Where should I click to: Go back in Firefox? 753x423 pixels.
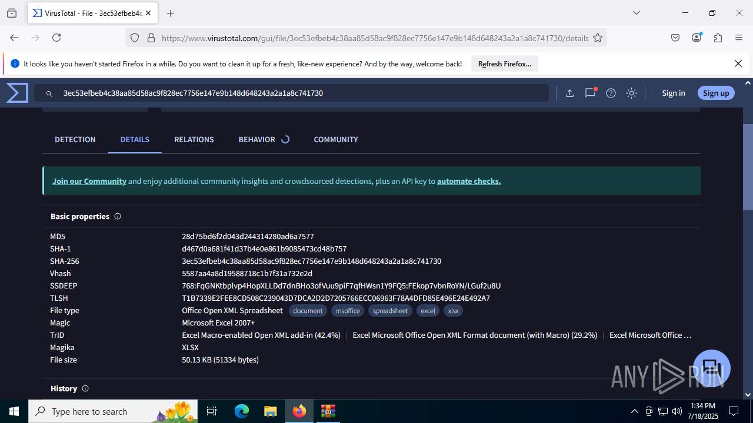tap(14, 38)
